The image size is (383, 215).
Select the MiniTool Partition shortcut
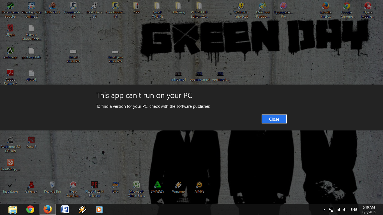coord(262,10)
